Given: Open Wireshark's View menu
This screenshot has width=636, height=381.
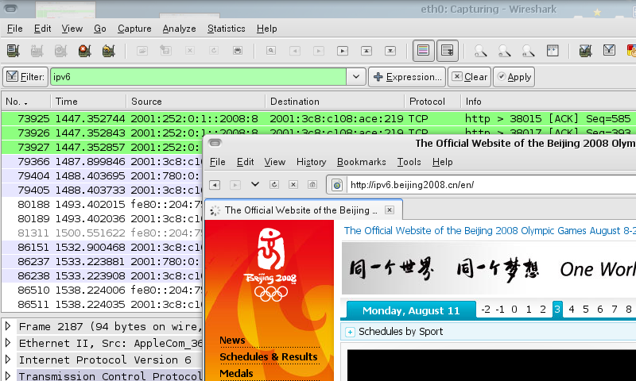Looking at the screenshot, I should coord(72,29).
